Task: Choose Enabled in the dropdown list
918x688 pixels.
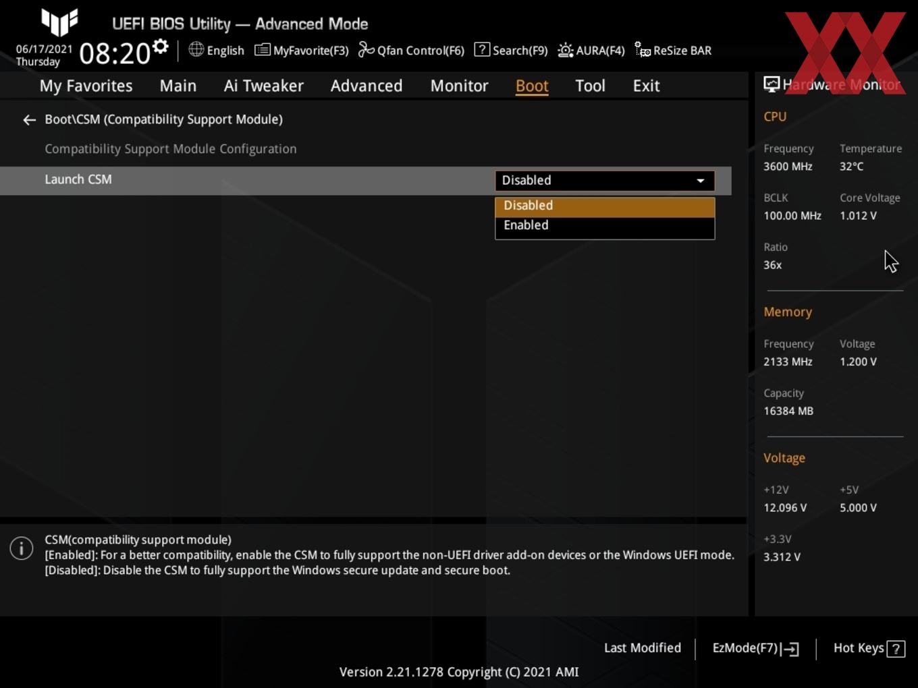Action: (x=605, y=225)
